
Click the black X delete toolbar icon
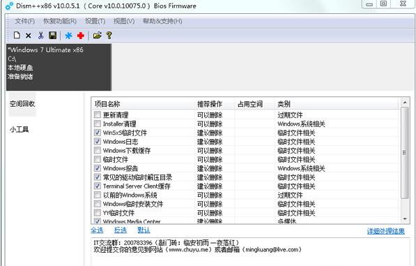point(29,36)
